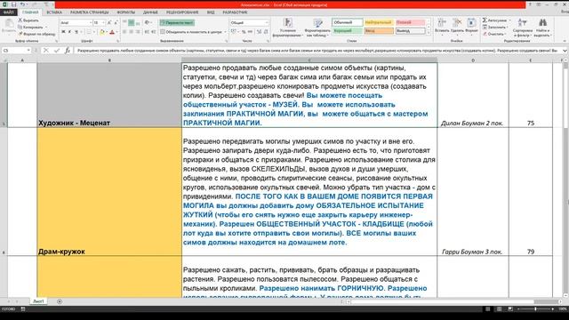Apply comma thousands separator format
569x320 pixels.
pos(250,32)
